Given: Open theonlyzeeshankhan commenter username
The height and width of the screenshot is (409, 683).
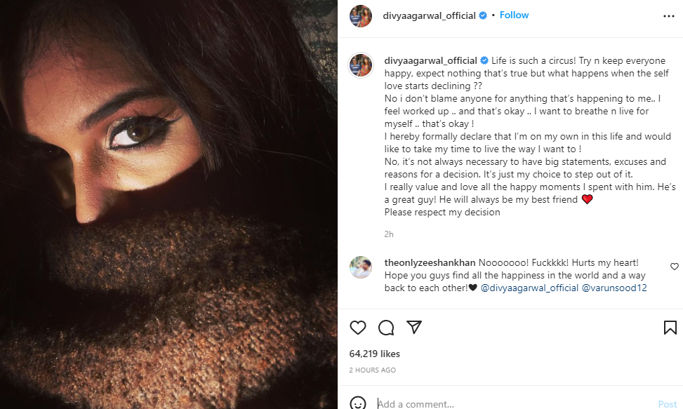Looking at the screenshot, I should (x=430, y=262).
